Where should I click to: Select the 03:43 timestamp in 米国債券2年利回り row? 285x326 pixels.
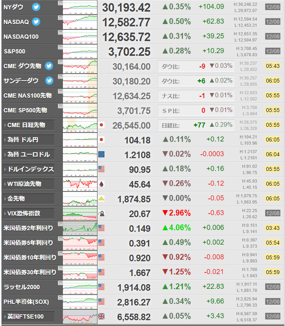(x=273, y=228)
